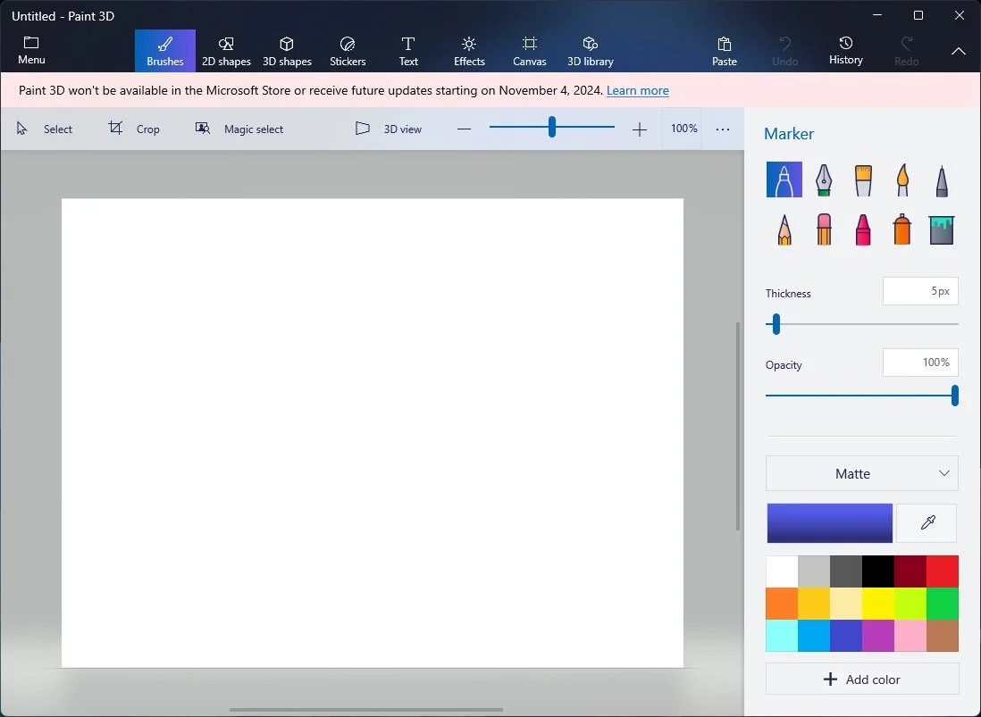Pick the red color swatch
This screenshot has width=981, height=717.
(x=942, y=571)
